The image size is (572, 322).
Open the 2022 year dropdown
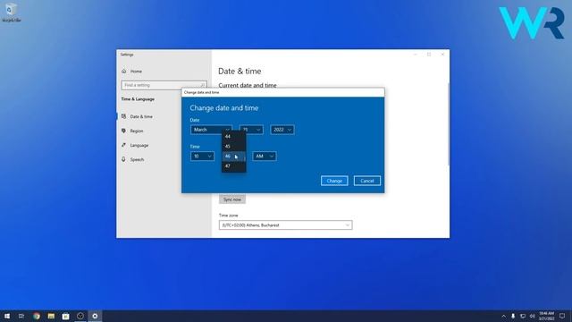[282, 130]
